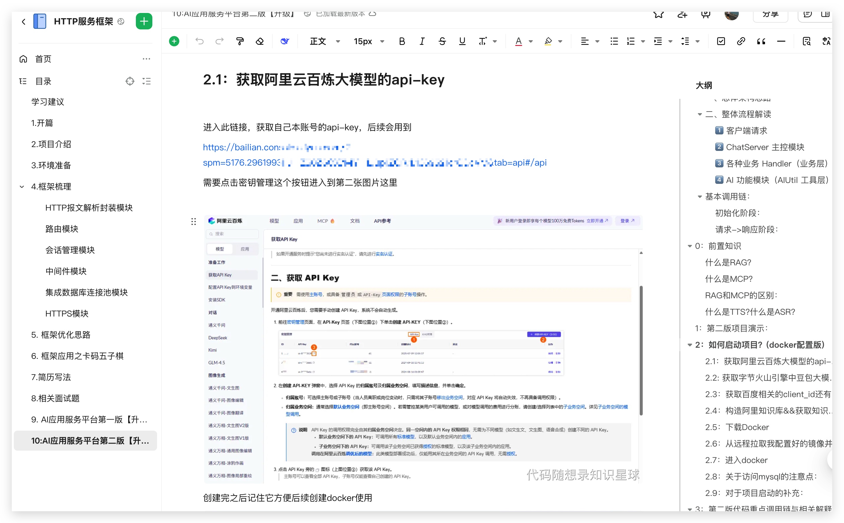
Task: Toggle italic text style
Action: pos(422,41)
